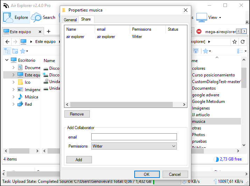Open left pane favorites star dropdown
This screenshot has height=186, width=250.
tap(24, 51)
